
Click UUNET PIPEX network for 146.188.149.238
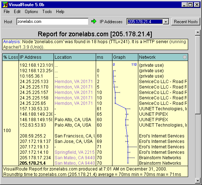[154, 114]
